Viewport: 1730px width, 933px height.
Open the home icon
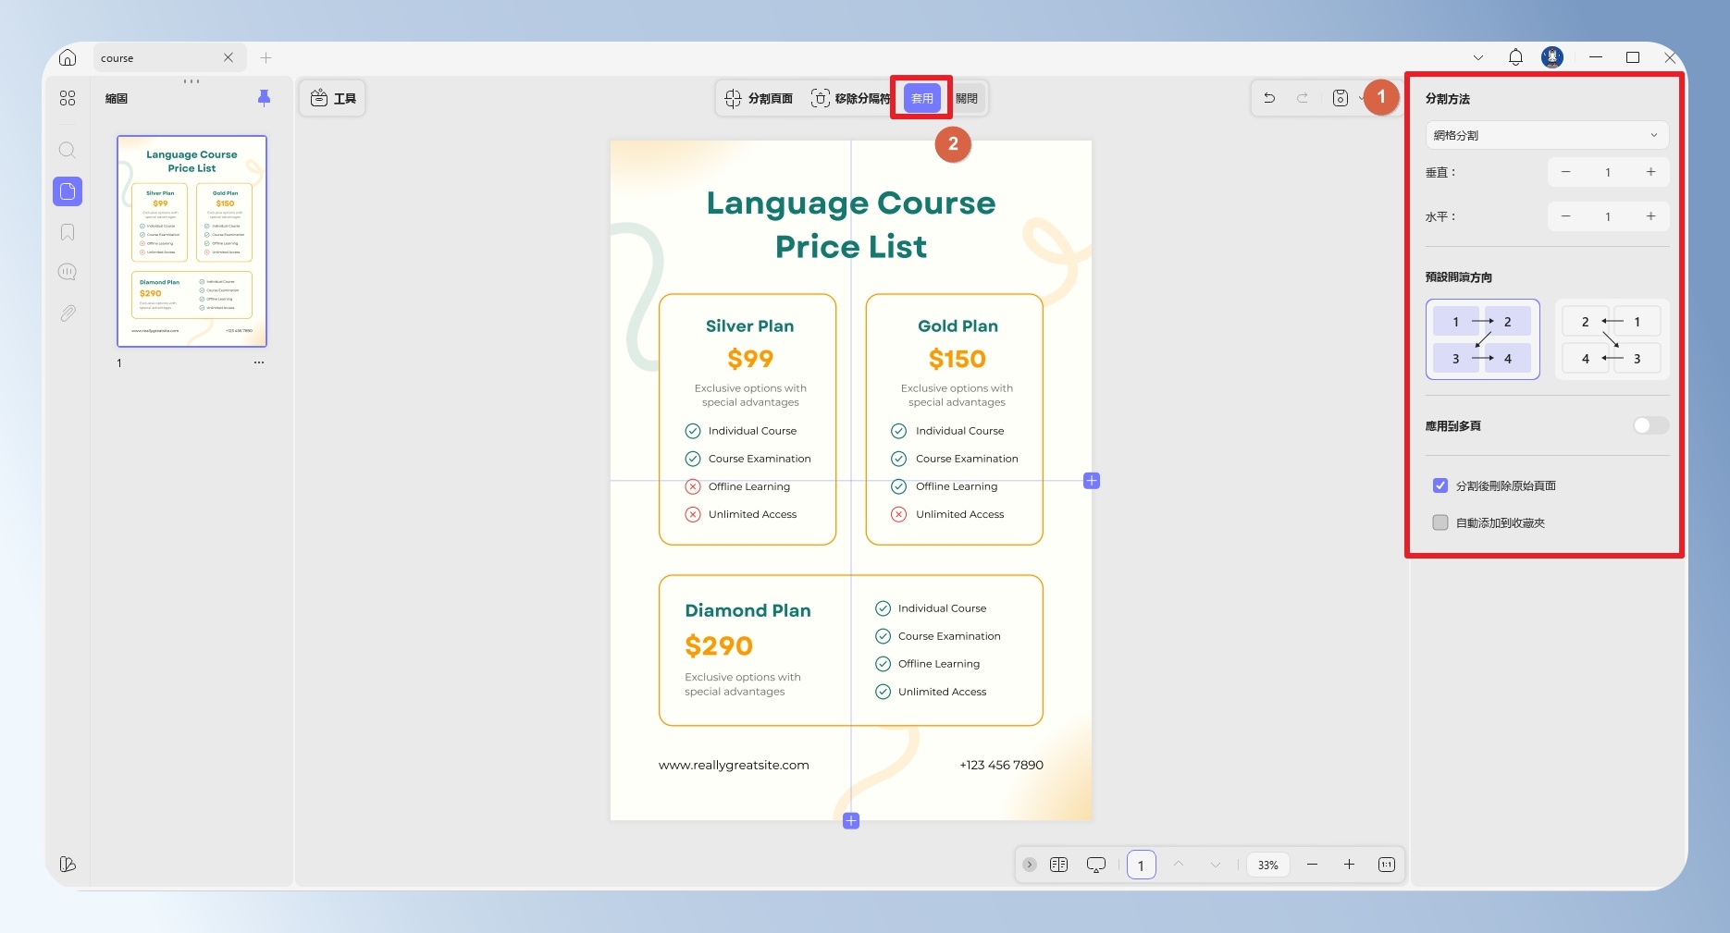pos(68,57)
